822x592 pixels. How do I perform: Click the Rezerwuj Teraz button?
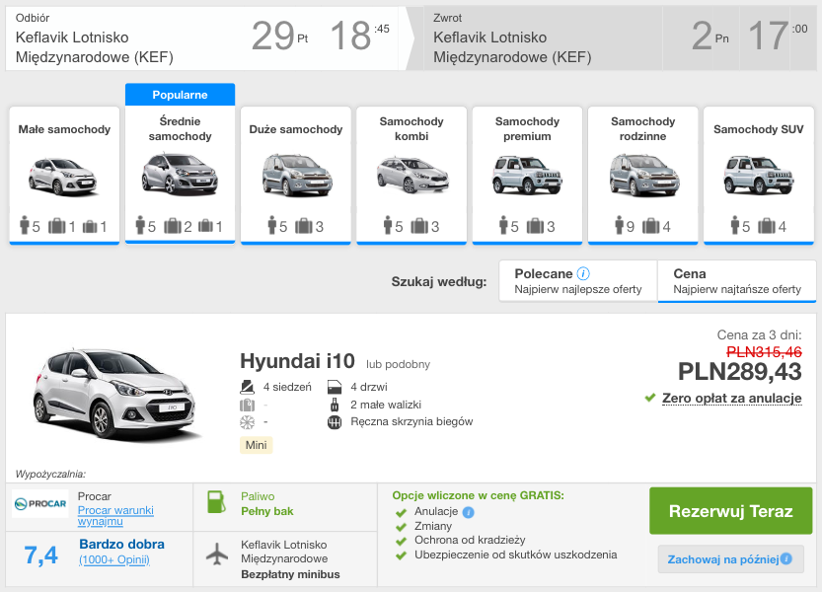click(731, 511)
